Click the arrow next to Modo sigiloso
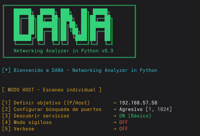Viewport: 200px width, 136px height. [115, 122]
